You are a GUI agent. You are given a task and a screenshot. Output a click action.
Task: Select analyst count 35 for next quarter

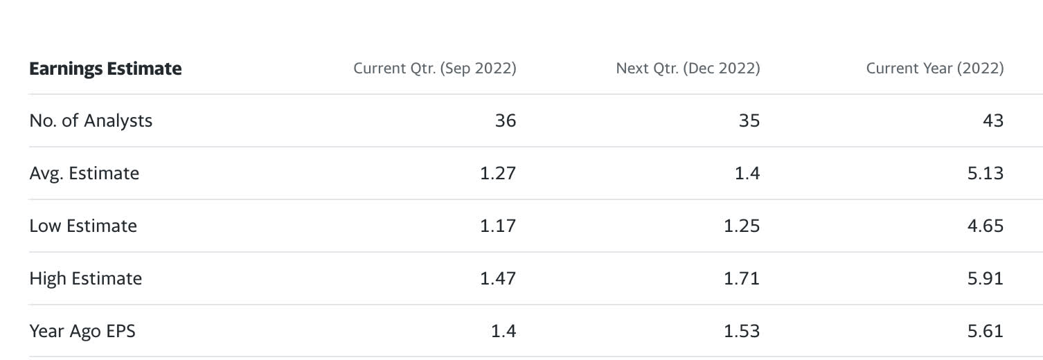(x=749, y=120)
